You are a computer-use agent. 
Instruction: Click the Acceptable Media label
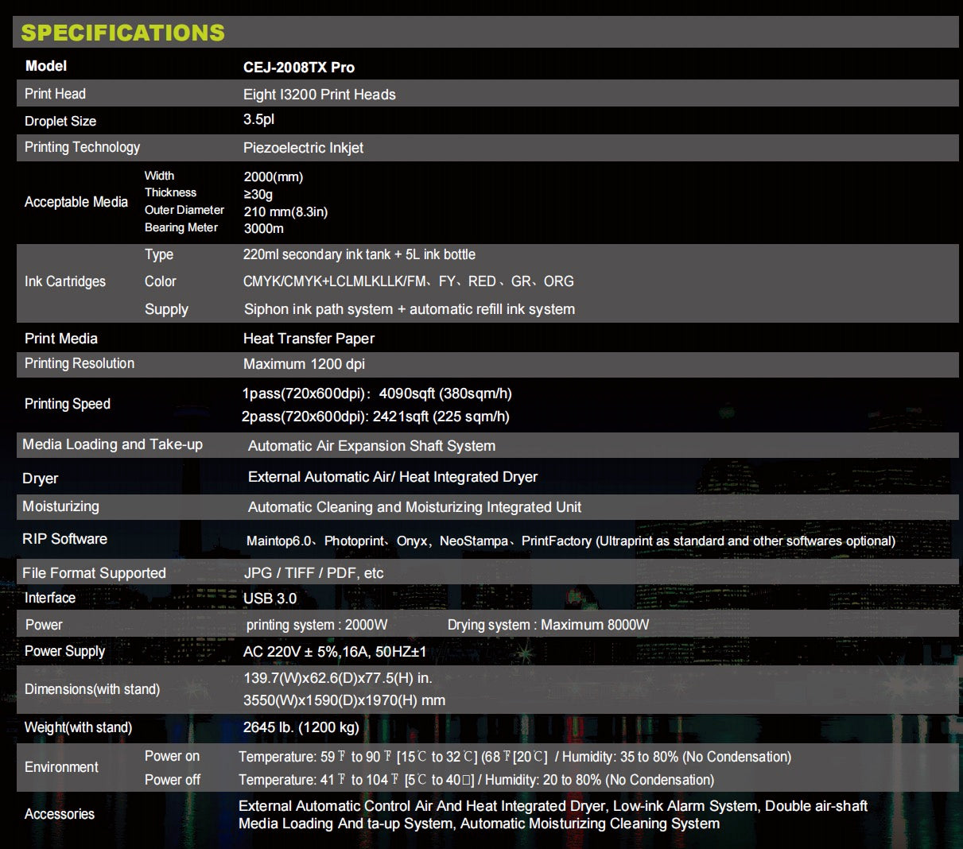(76, 202)
